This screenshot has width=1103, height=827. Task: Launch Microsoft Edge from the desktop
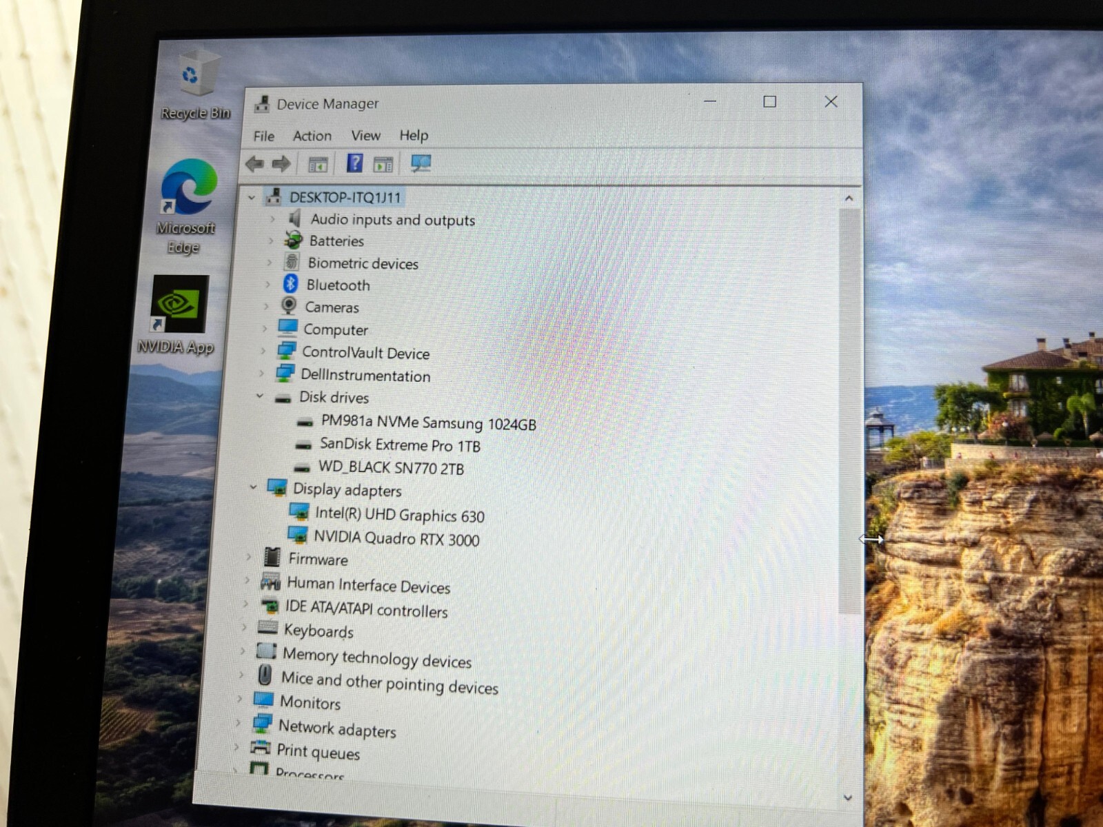(x=187, y=205)
